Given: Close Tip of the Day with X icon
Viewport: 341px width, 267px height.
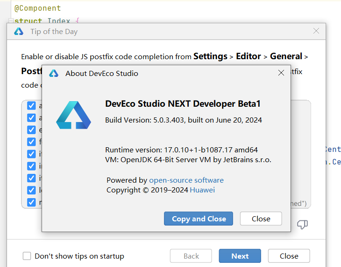Looking at the screenshot, I should pyautogui.click(x=316, y=31).
